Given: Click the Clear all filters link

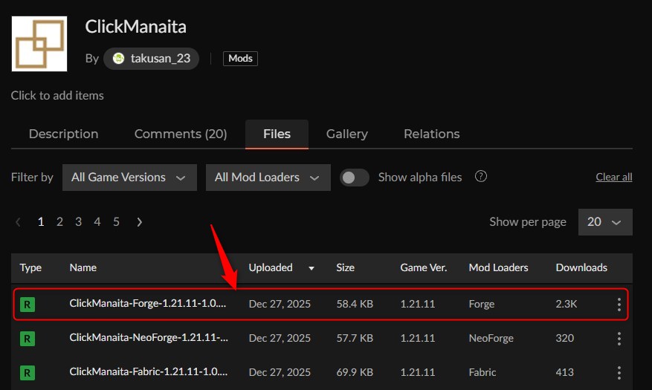Looking at the screenshot, I should point(613,177).
